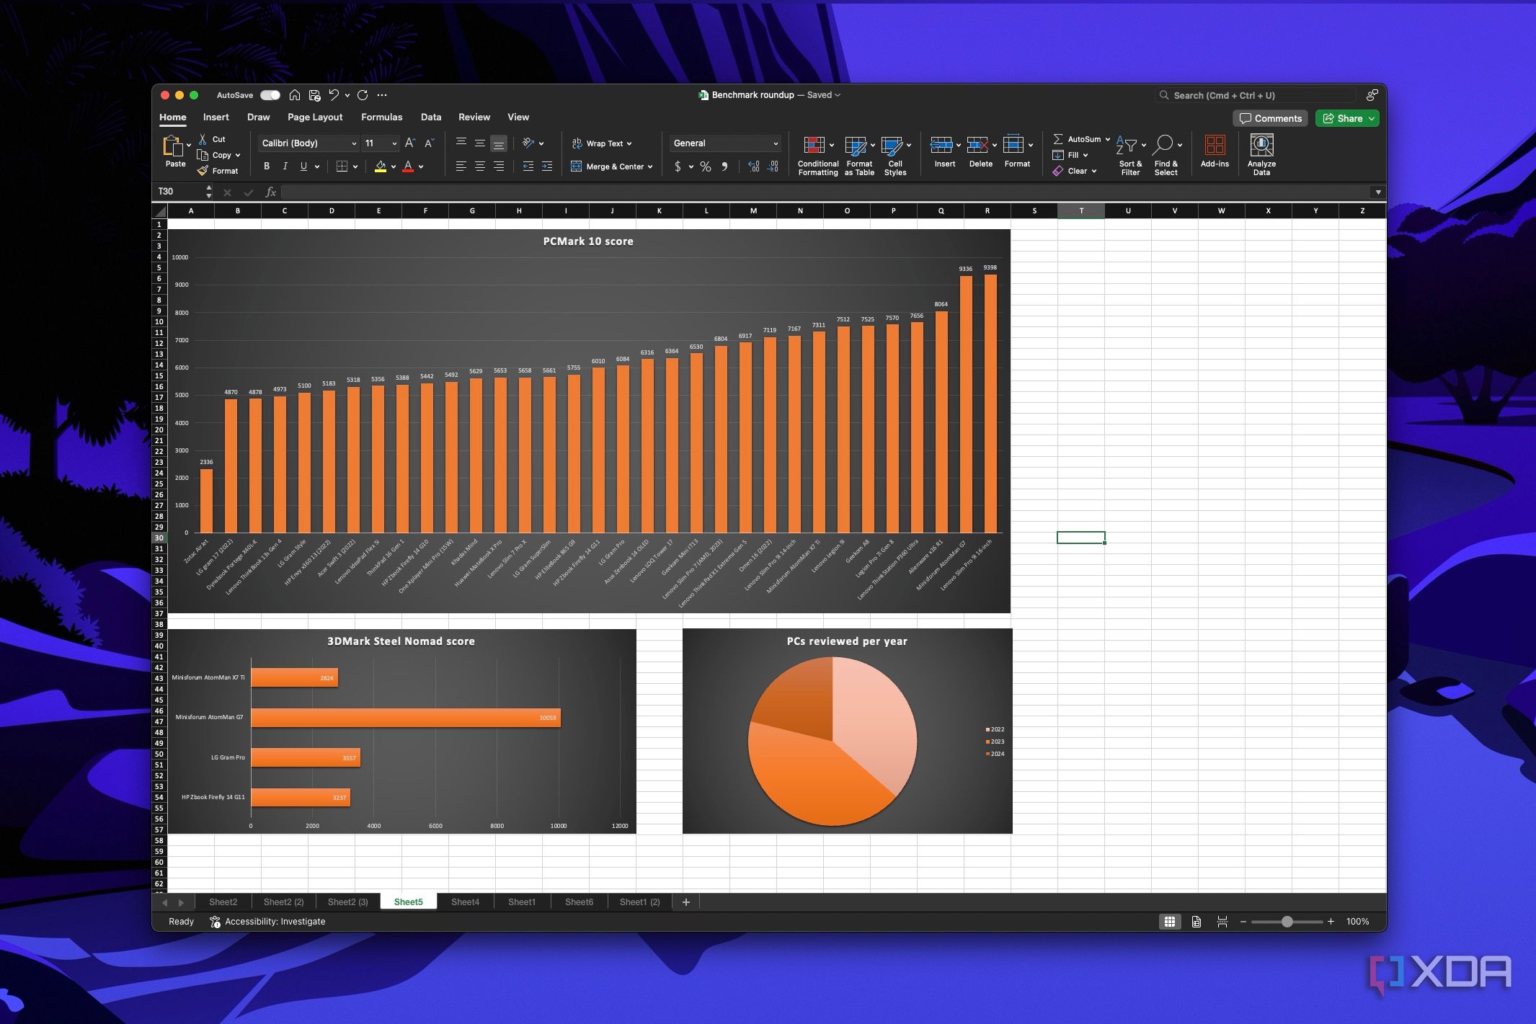The width and height of the screenshot is (1536, 1024).
Task: Switch to Normal view in the status bar
Action: (1170, 922)
